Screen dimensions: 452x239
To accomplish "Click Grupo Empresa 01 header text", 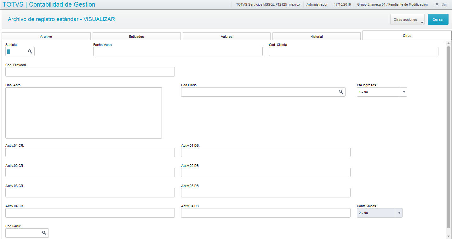I will tap(392, 5).
